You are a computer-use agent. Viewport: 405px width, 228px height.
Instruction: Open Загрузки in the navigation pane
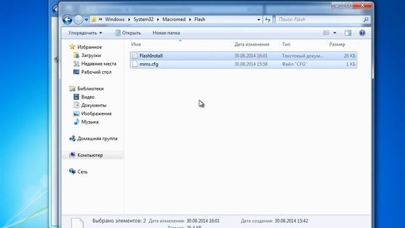pyautogui.click(x=91, y=55)
